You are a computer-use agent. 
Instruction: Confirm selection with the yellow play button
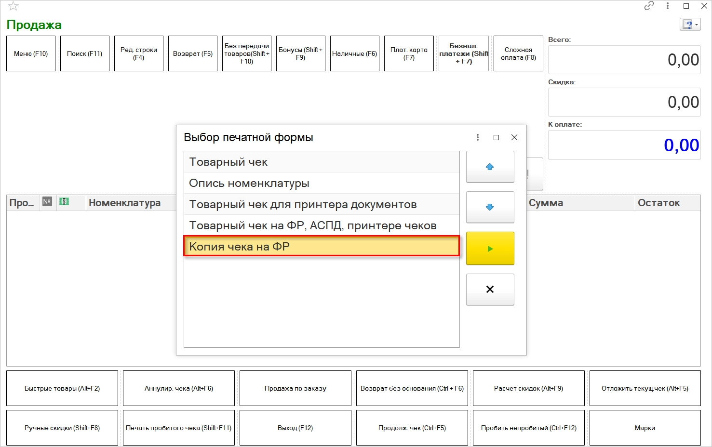pos(490,249)
